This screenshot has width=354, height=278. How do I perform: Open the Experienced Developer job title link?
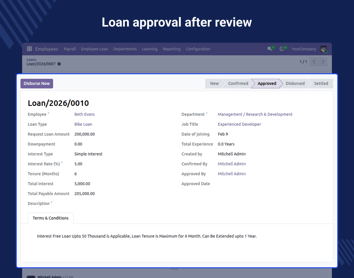point(239,124)
